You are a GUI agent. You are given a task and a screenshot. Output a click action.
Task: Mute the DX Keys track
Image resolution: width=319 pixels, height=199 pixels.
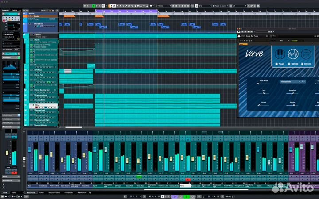31,70
